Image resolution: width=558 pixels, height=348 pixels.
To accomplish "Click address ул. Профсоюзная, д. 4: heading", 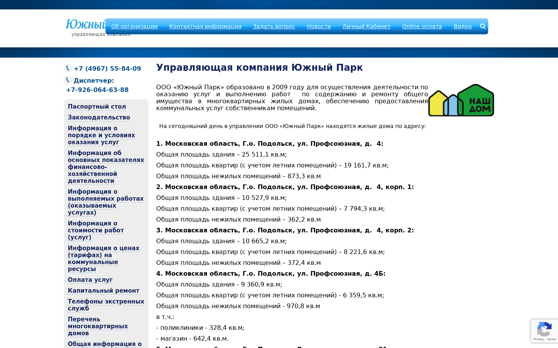I will click(x=270, y=144).
